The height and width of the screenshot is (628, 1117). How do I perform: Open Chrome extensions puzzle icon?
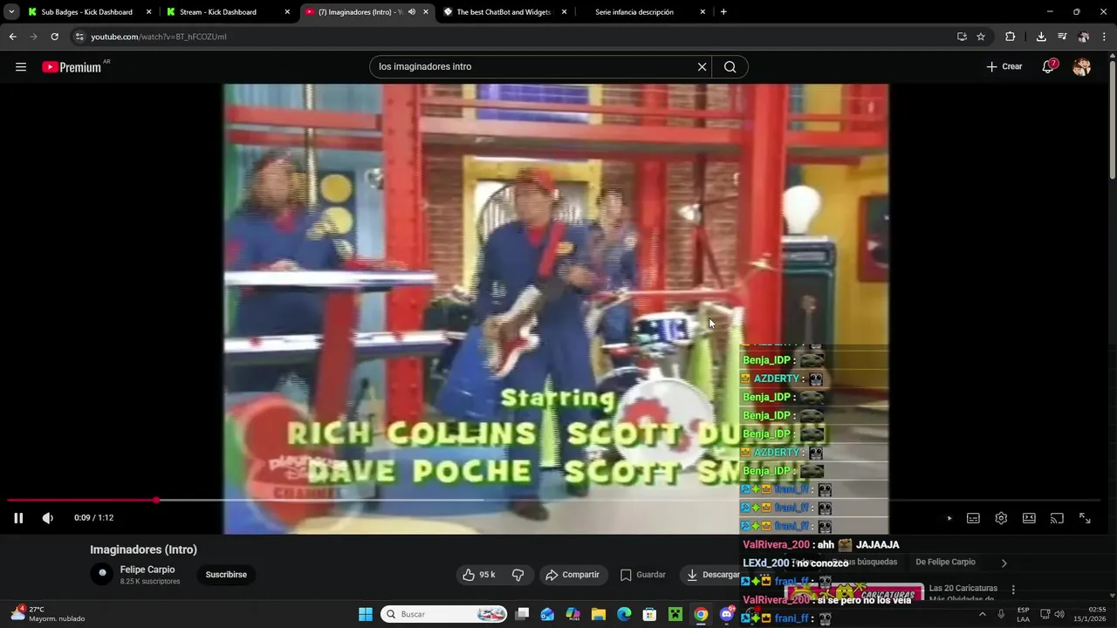point(1011,37)
